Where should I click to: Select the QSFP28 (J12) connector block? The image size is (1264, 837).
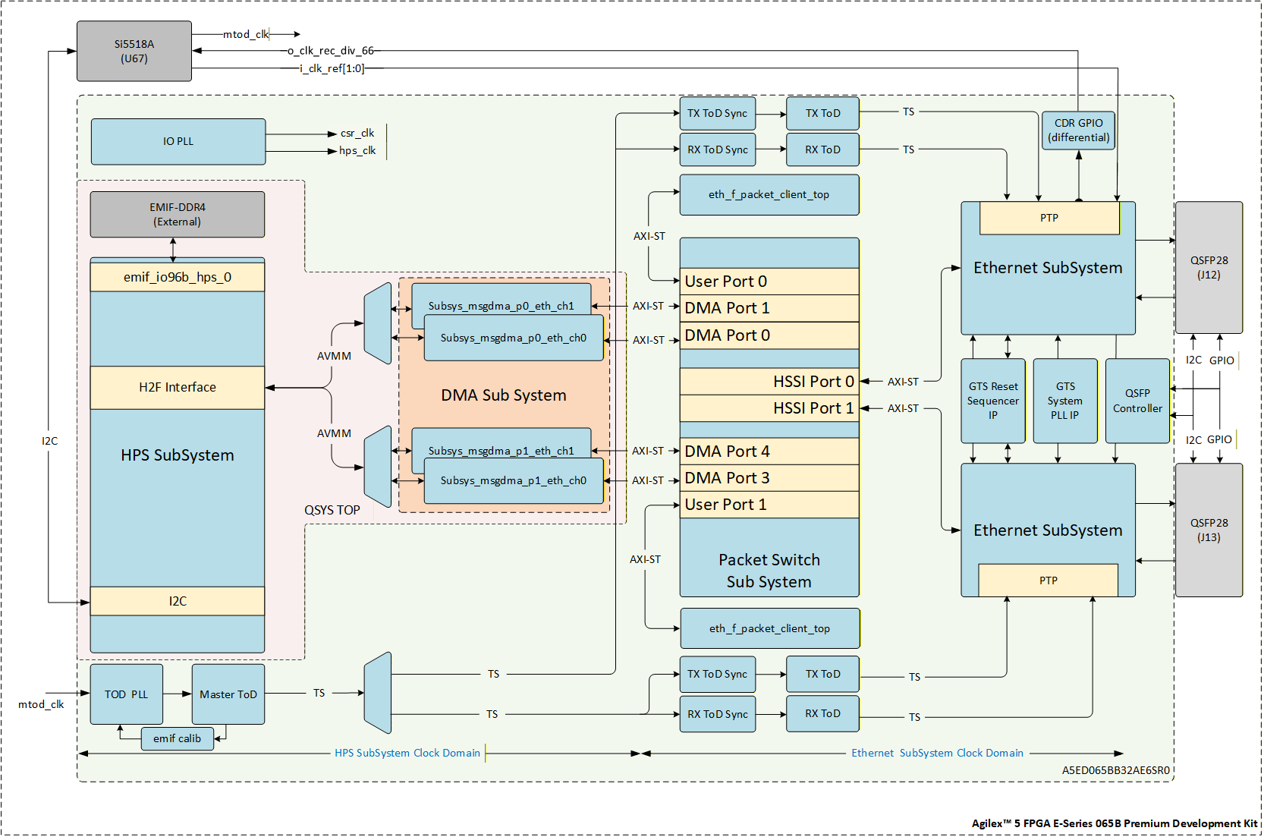tap(1209, 268)
